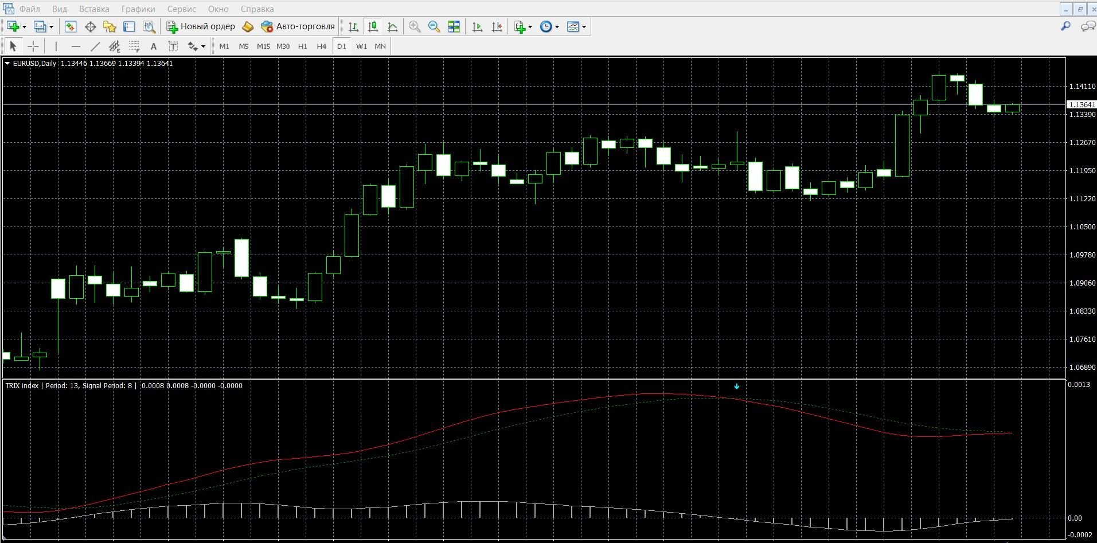Select the crosshair tool
The image size is (1097, 543).
coord(33,46)
